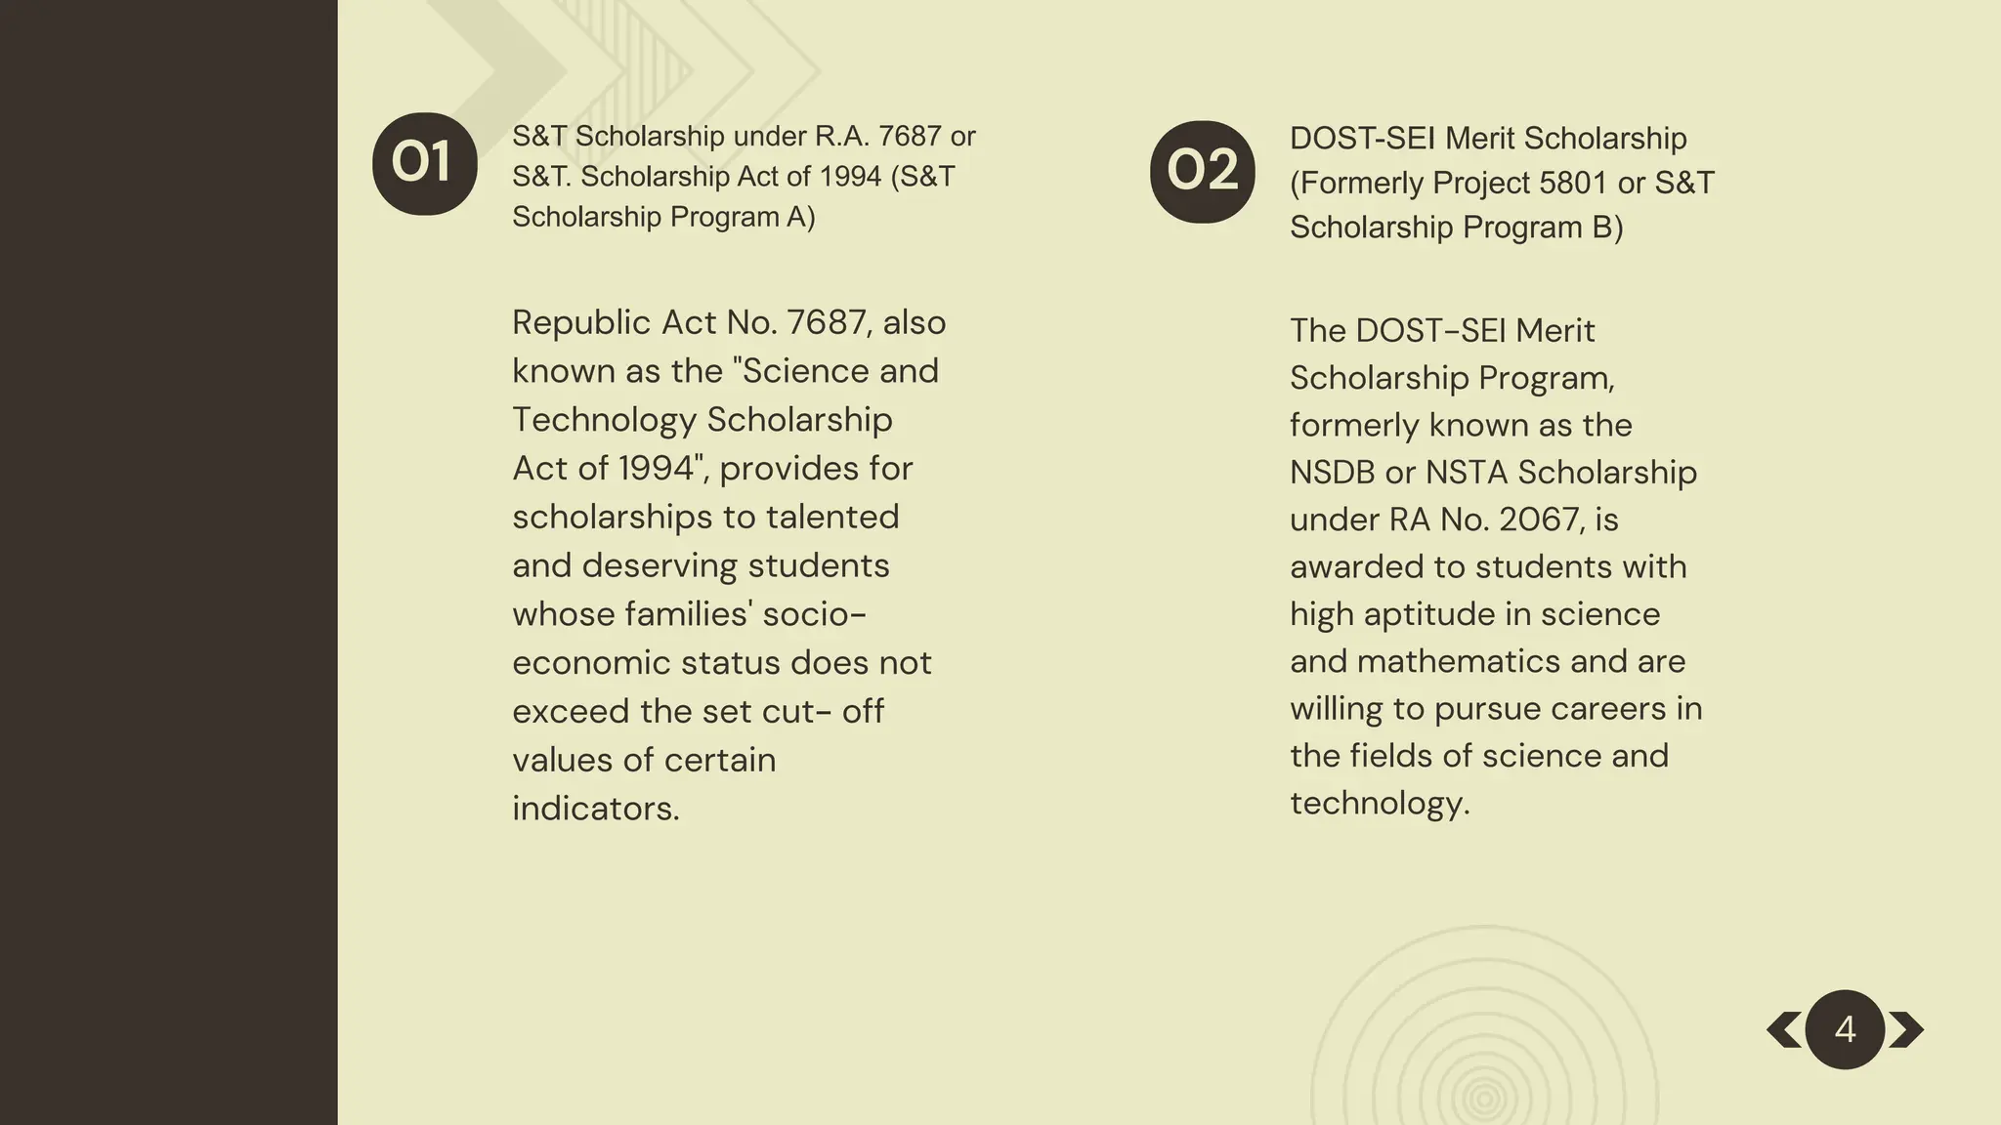Click the line 'Act of 1994", provides for'
This screenshot has height=1125, width=2001.
point(712,469)
